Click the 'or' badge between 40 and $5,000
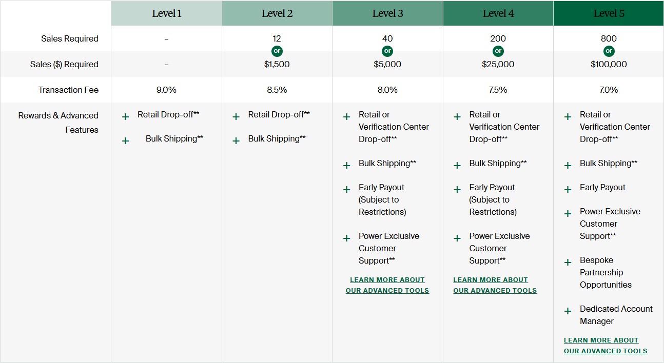 [387, 51]
